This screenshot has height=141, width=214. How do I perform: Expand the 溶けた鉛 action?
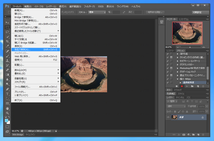click(177, 54)
